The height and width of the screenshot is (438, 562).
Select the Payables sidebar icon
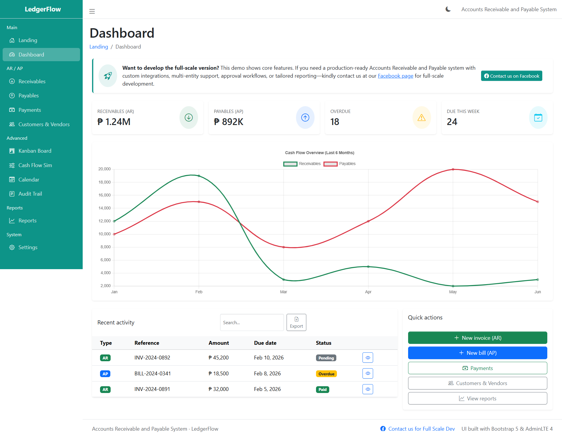click(12, 95)
